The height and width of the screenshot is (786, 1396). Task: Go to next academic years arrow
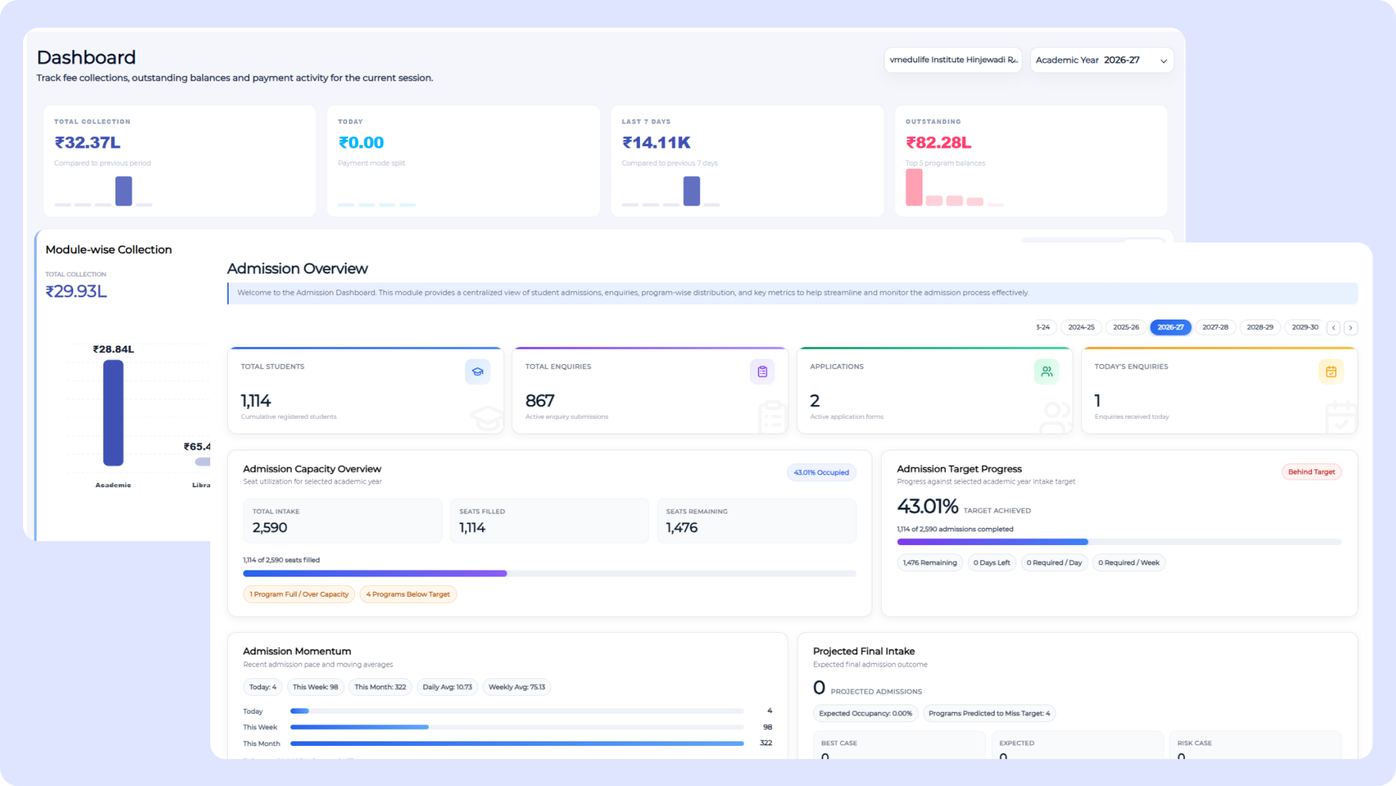1351,328
